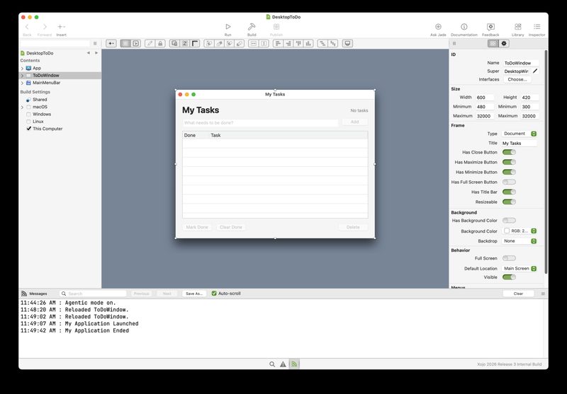Image resolution: width=567 pixels, height=394 pixels.
Task: Open the Documentation icon in the toolbar
Action: [464, 27]
